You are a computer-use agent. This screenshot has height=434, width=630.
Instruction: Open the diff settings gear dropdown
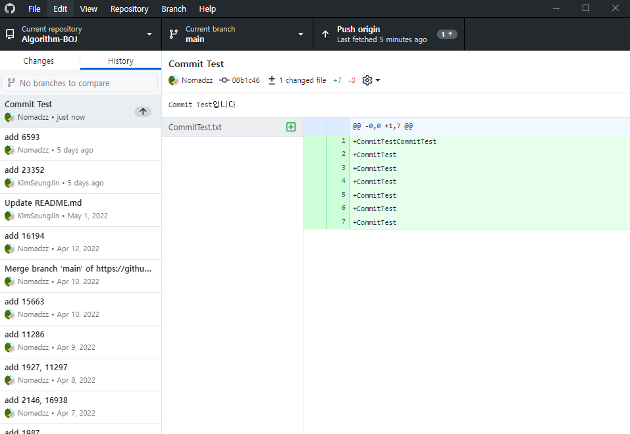pyautogui.click(x=371, y=80)
